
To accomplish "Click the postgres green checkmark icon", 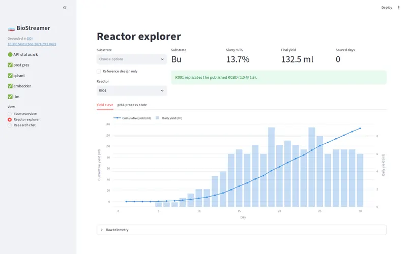I will pyautogui.click(x=10, y=65).
